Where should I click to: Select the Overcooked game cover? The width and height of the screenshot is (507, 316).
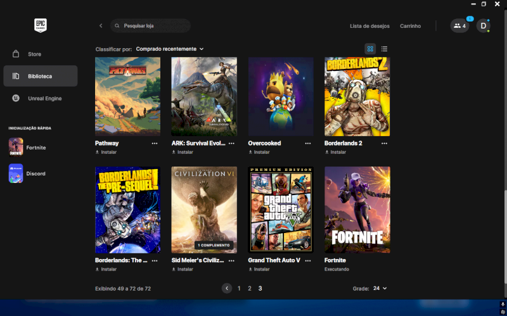tap(281, 96)
